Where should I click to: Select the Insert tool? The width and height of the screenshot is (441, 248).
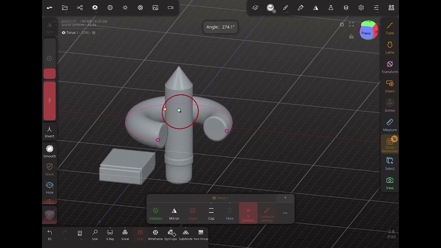390,86
